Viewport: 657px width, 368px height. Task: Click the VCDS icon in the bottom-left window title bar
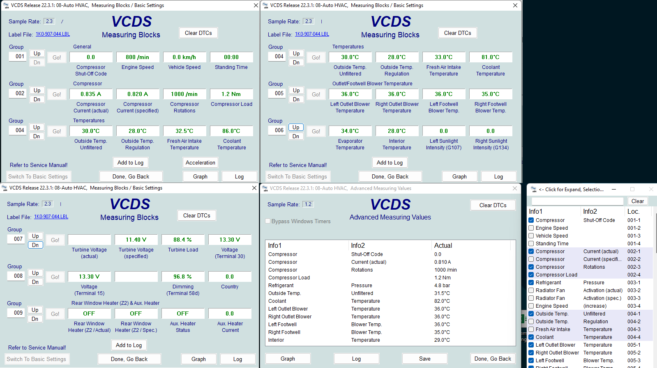click(x=4, y=188)
